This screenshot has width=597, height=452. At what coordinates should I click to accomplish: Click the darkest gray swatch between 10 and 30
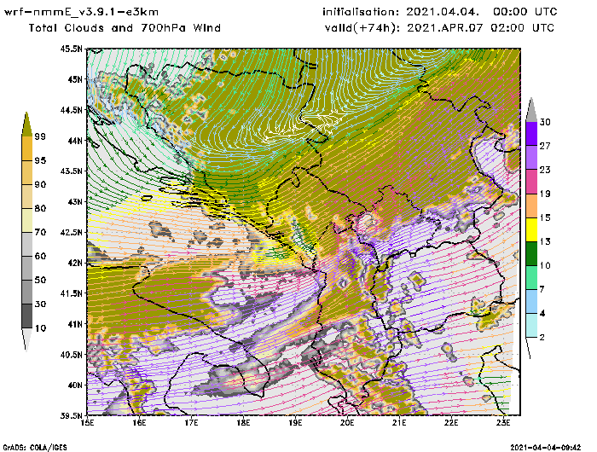coord(27,316)
